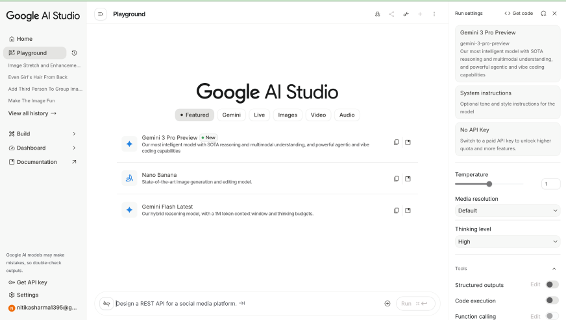The width and height of the screenshot is (566, 320).
Task: Enable the Code execution switch
Action: tap(552, 300)
